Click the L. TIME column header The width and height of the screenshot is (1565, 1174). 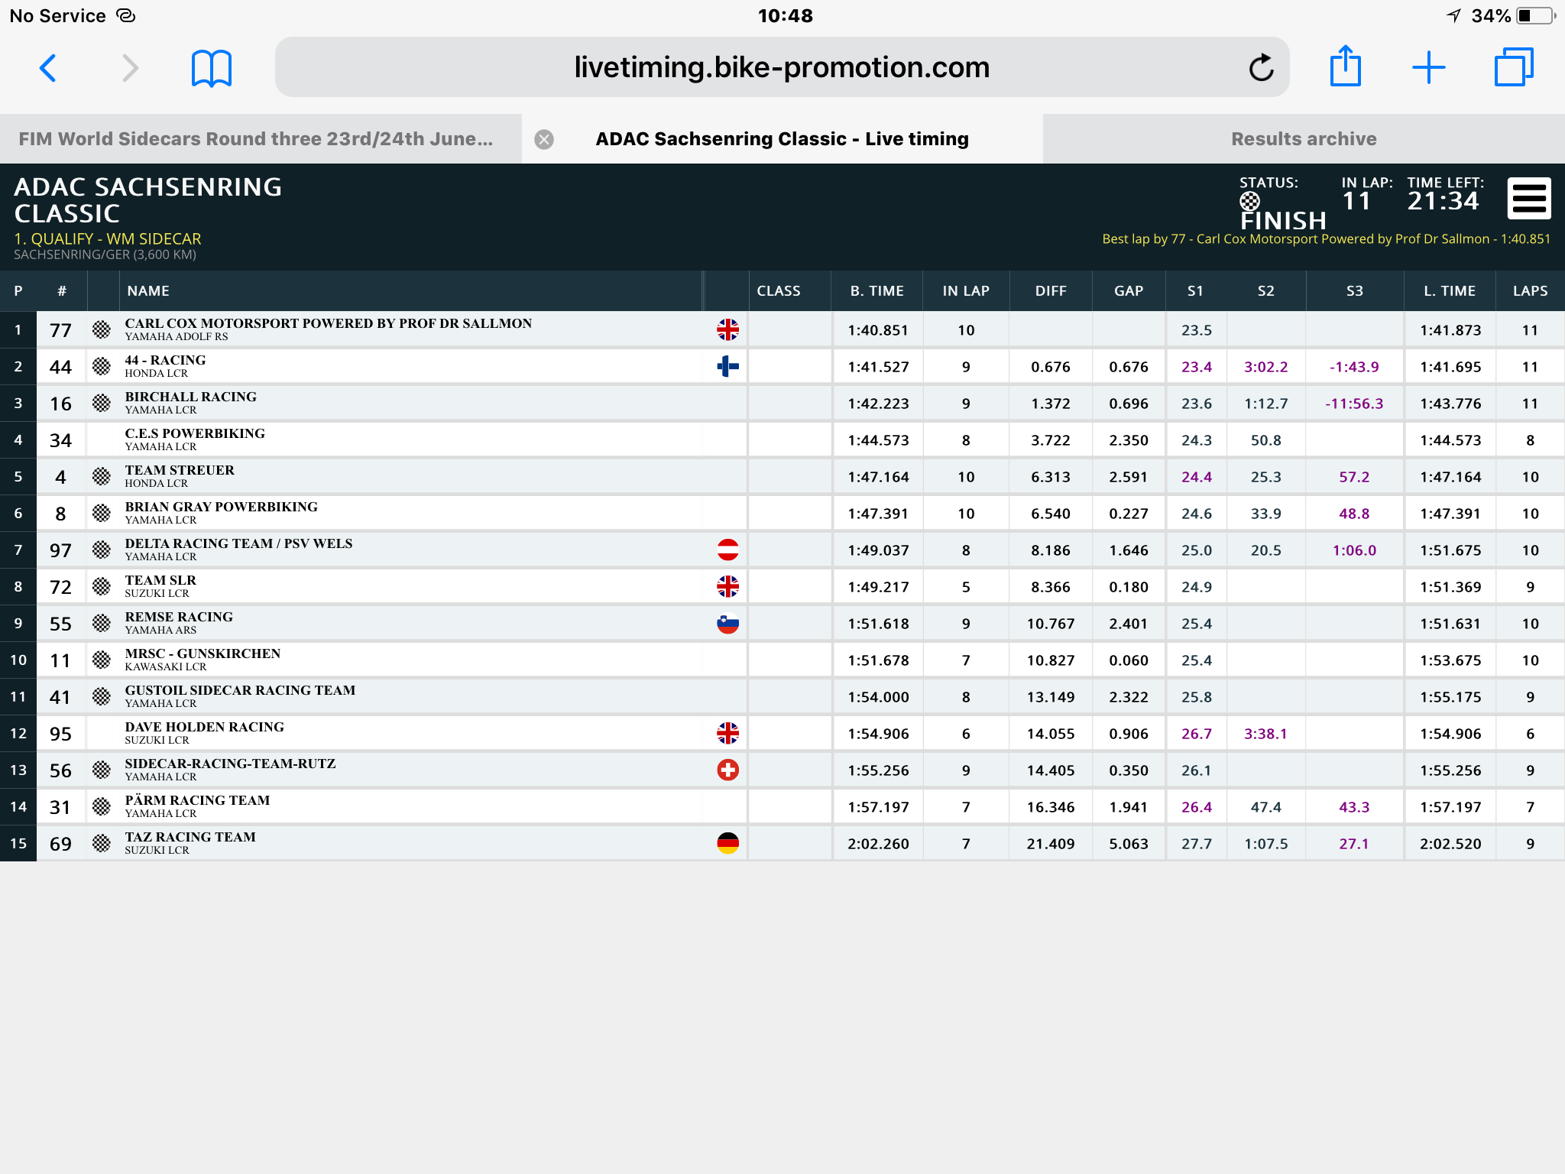coord(1450,291)
